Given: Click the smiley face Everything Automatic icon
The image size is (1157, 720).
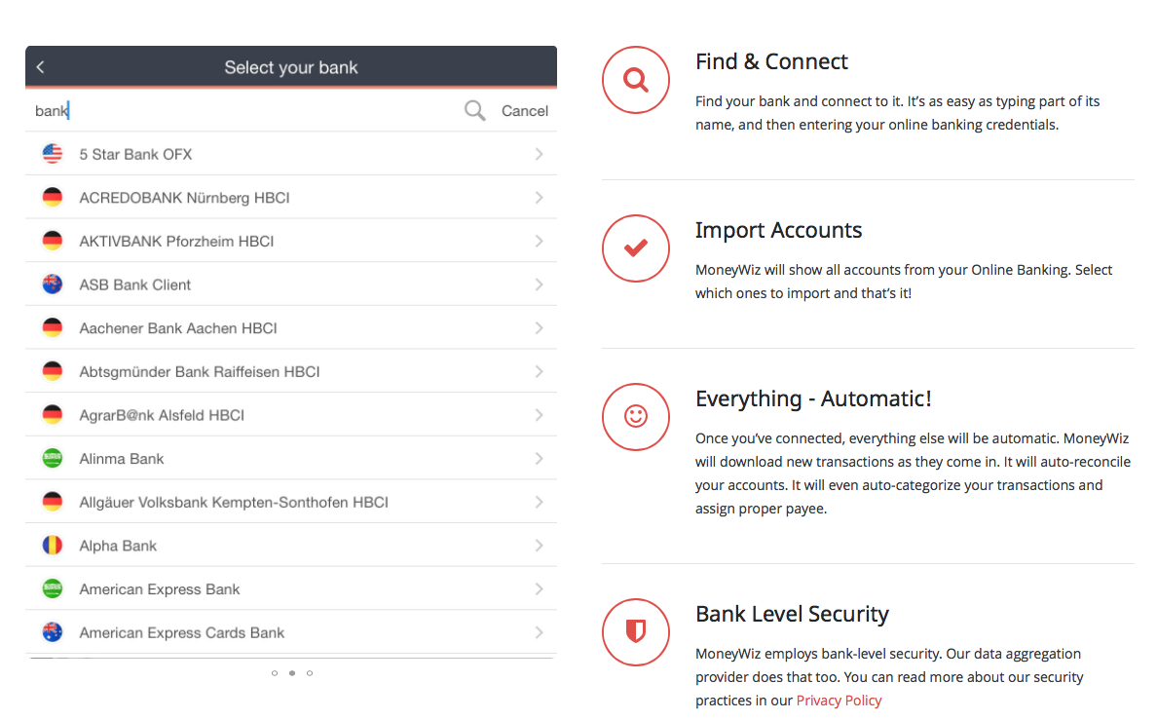Looking at the screenshot, I should tap(635, 416).
